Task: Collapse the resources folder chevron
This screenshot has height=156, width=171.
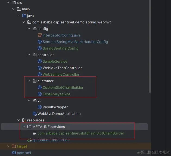Action: [x=18, y=120]
